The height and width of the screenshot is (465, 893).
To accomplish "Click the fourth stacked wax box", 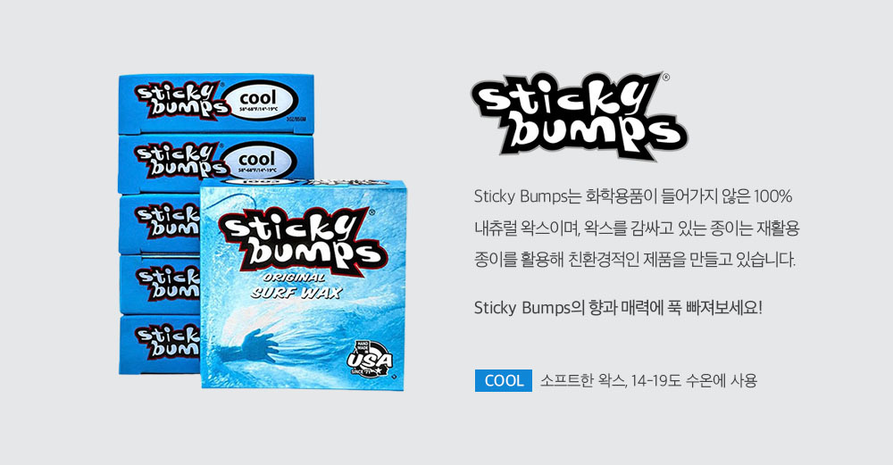I will click(159, 284).
